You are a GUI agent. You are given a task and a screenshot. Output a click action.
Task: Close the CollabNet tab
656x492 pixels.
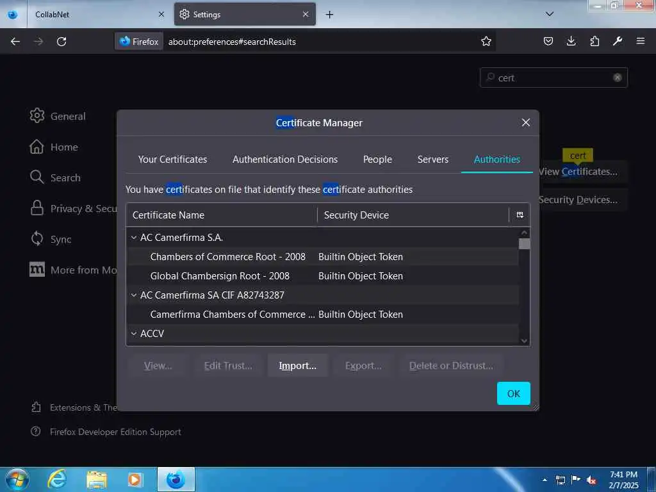161,14
